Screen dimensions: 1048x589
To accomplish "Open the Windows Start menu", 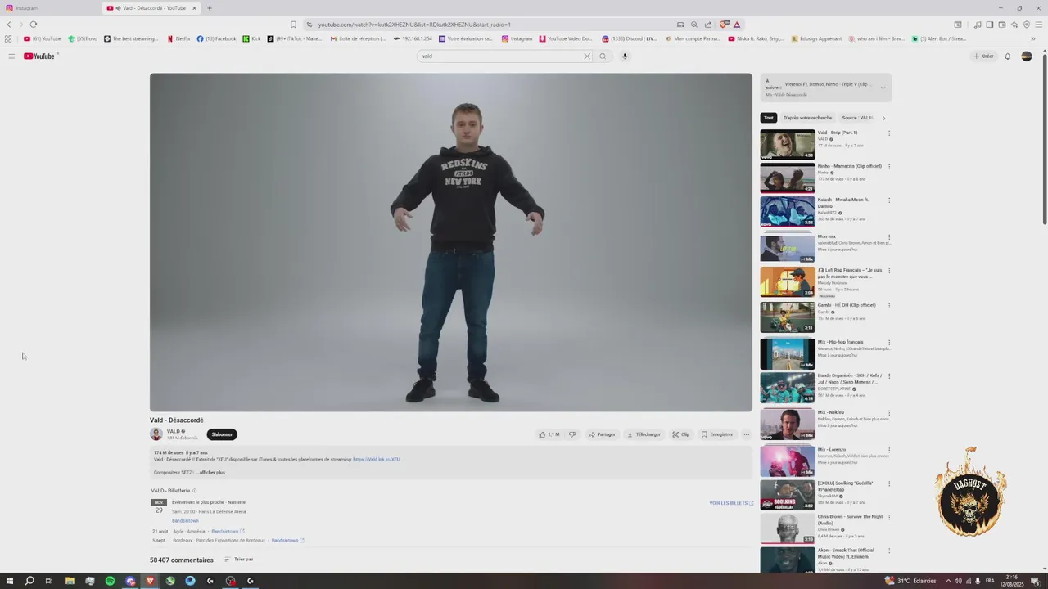I will [x=10, y=581].
